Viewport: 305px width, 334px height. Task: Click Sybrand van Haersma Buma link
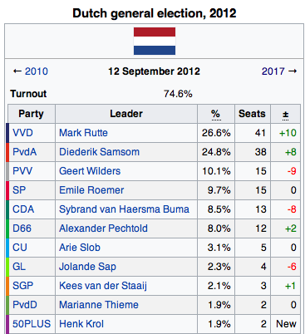[124, 209]
